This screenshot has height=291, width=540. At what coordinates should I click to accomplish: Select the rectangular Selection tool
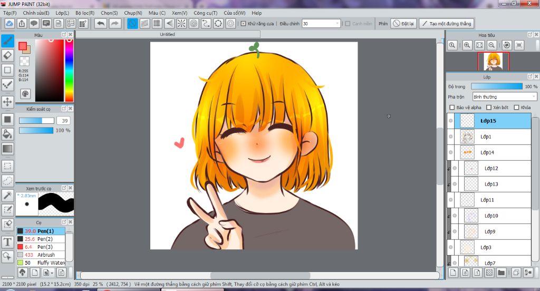7,166
